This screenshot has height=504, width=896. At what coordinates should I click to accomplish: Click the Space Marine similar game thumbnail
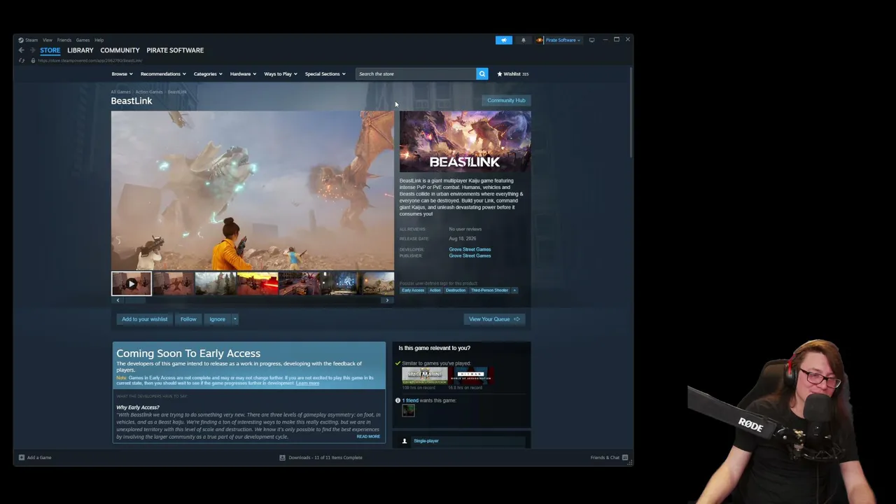424,375
